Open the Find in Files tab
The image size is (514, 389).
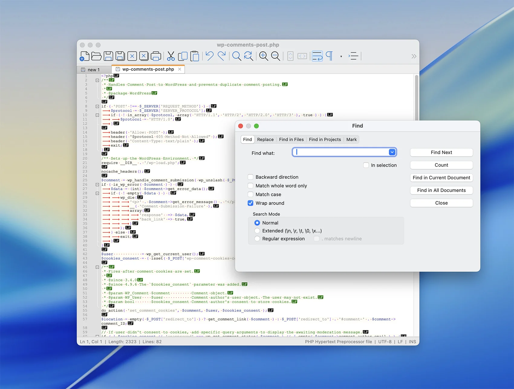(x=291, y=139)
